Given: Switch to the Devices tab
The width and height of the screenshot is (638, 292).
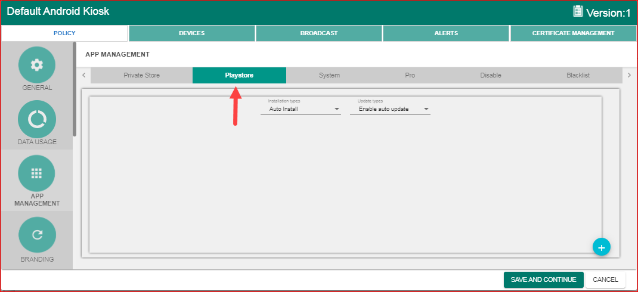Looking at the screenshot, I should point(191,33).
